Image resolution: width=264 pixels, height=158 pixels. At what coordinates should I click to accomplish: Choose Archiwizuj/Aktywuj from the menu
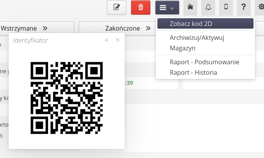(x=197, y=38)
